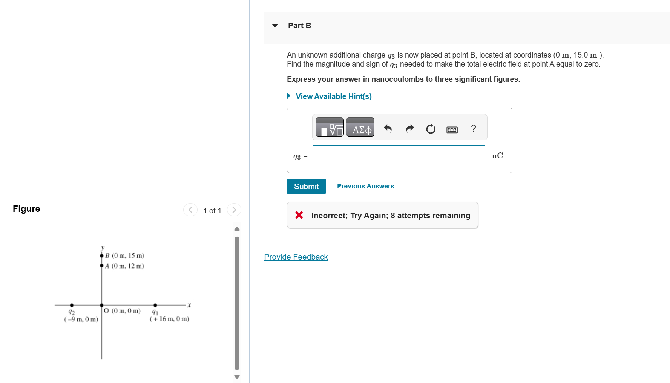This screenshot has width=670, height=383.
Task: Submit the answer for q3
Action: coord(306,186)
